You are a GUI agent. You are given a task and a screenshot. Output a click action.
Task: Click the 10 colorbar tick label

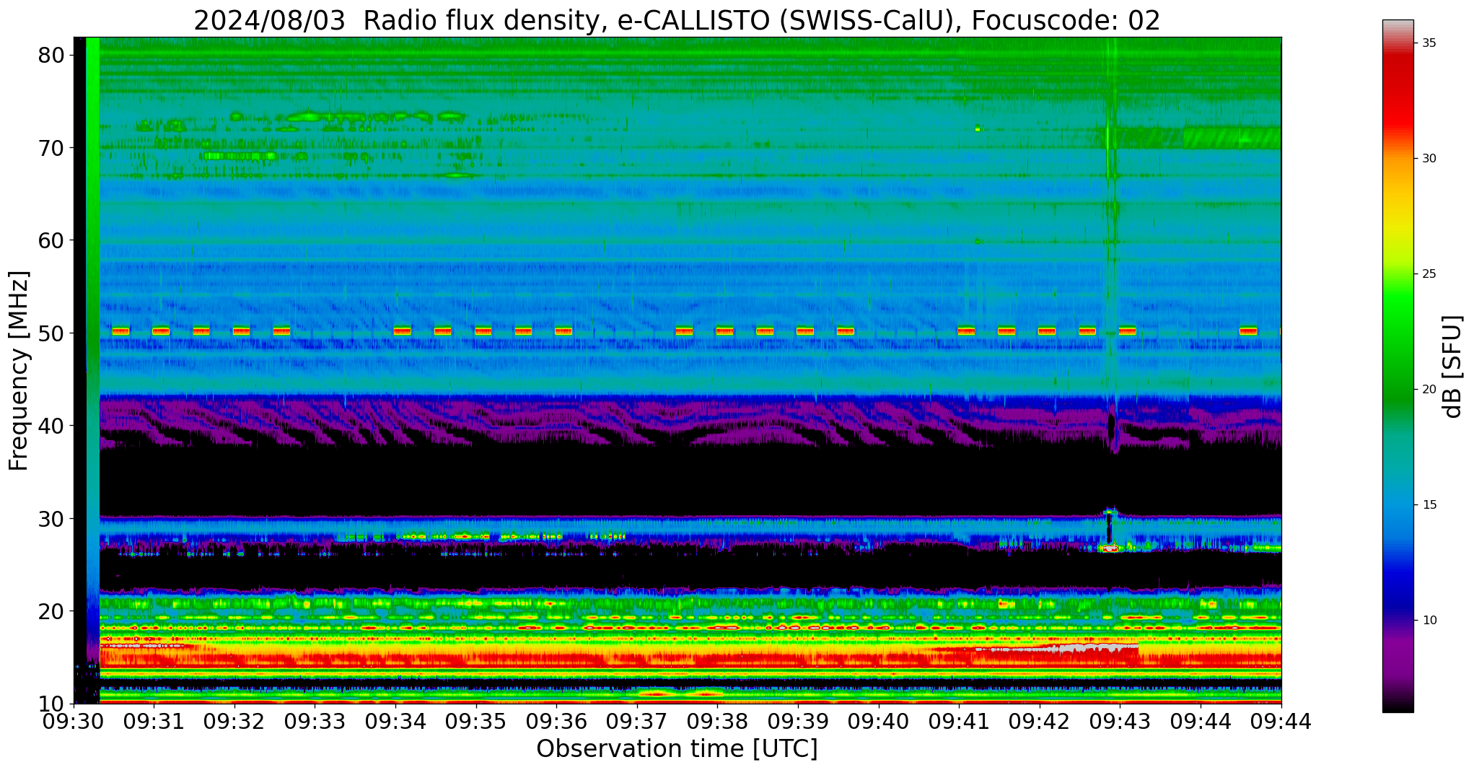tap(1429, 621)
